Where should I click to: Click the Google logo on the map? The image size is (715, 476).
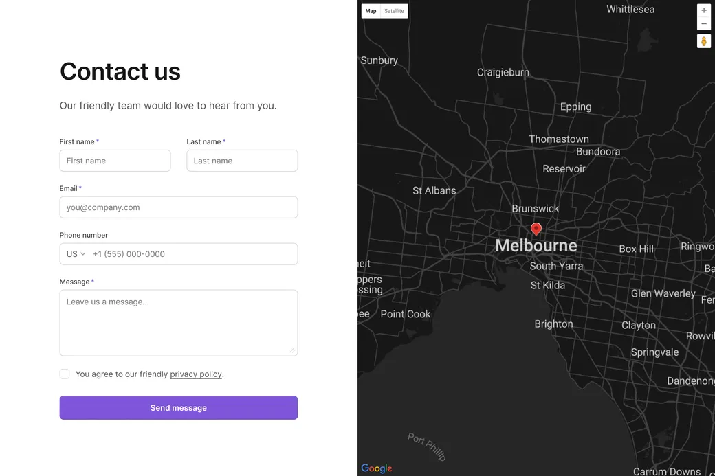point(377,468)
